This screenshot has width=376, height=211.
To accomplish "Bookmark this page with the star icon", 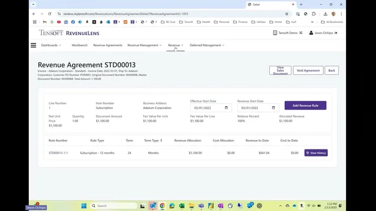I will [287, 14].
